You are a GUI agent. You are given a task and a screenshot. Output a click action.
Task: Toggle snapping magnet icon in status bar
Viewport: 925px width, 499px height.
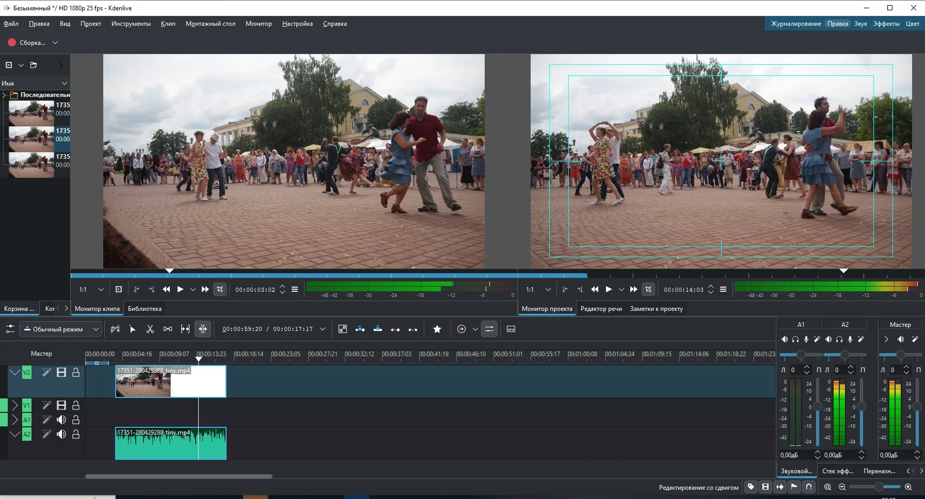pyautogui.click(x=809, y=487)
